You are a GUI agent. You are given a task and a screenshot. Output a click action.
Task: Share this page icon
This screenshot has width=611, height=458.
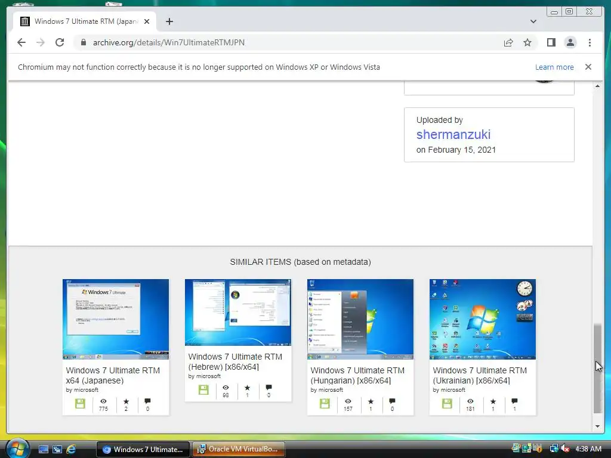pos(508,42)
